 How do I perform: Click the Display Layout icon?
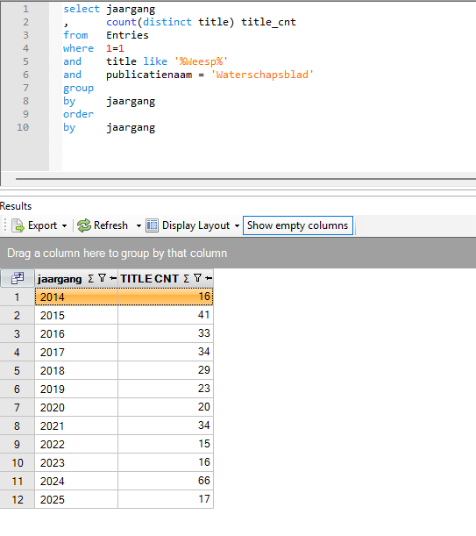(x=152, y=226)
